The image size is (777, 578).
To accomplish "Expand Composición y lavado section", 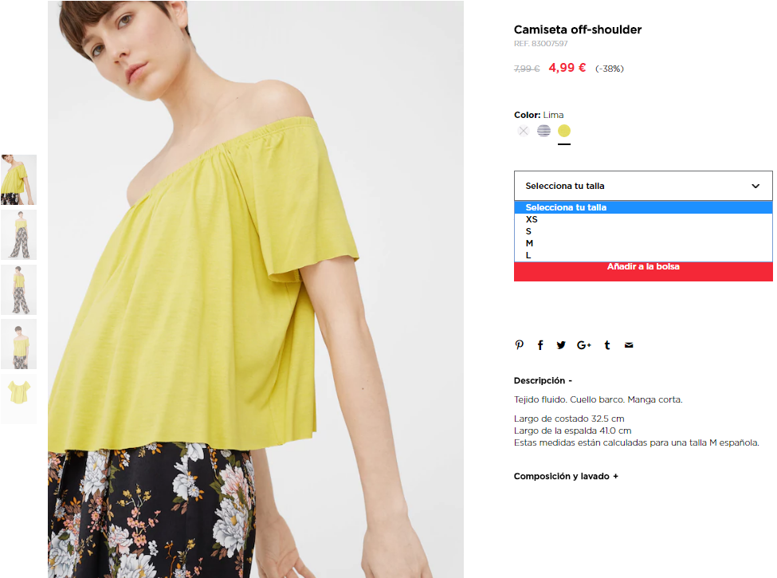I will (566, 477).
